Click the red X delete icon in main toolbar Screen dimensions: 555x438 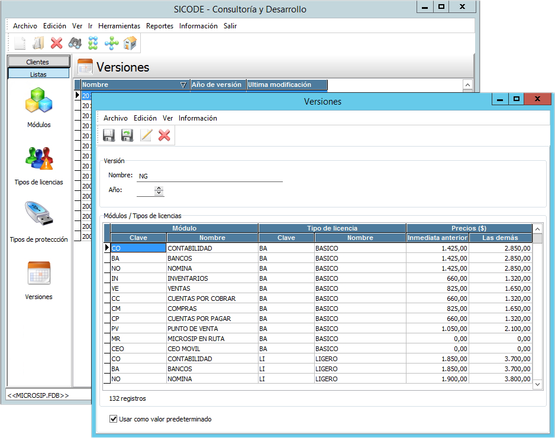point(57,43)
